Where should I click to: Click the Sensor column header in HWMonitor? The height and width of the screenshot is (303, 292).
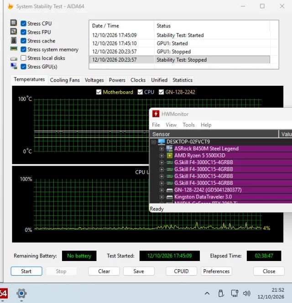point(214,134)
